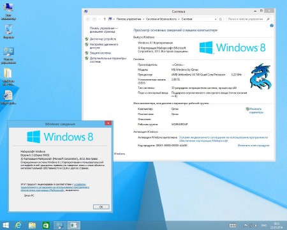Click 'MS Windows by Qmax' model text

[x=185, y=70]
